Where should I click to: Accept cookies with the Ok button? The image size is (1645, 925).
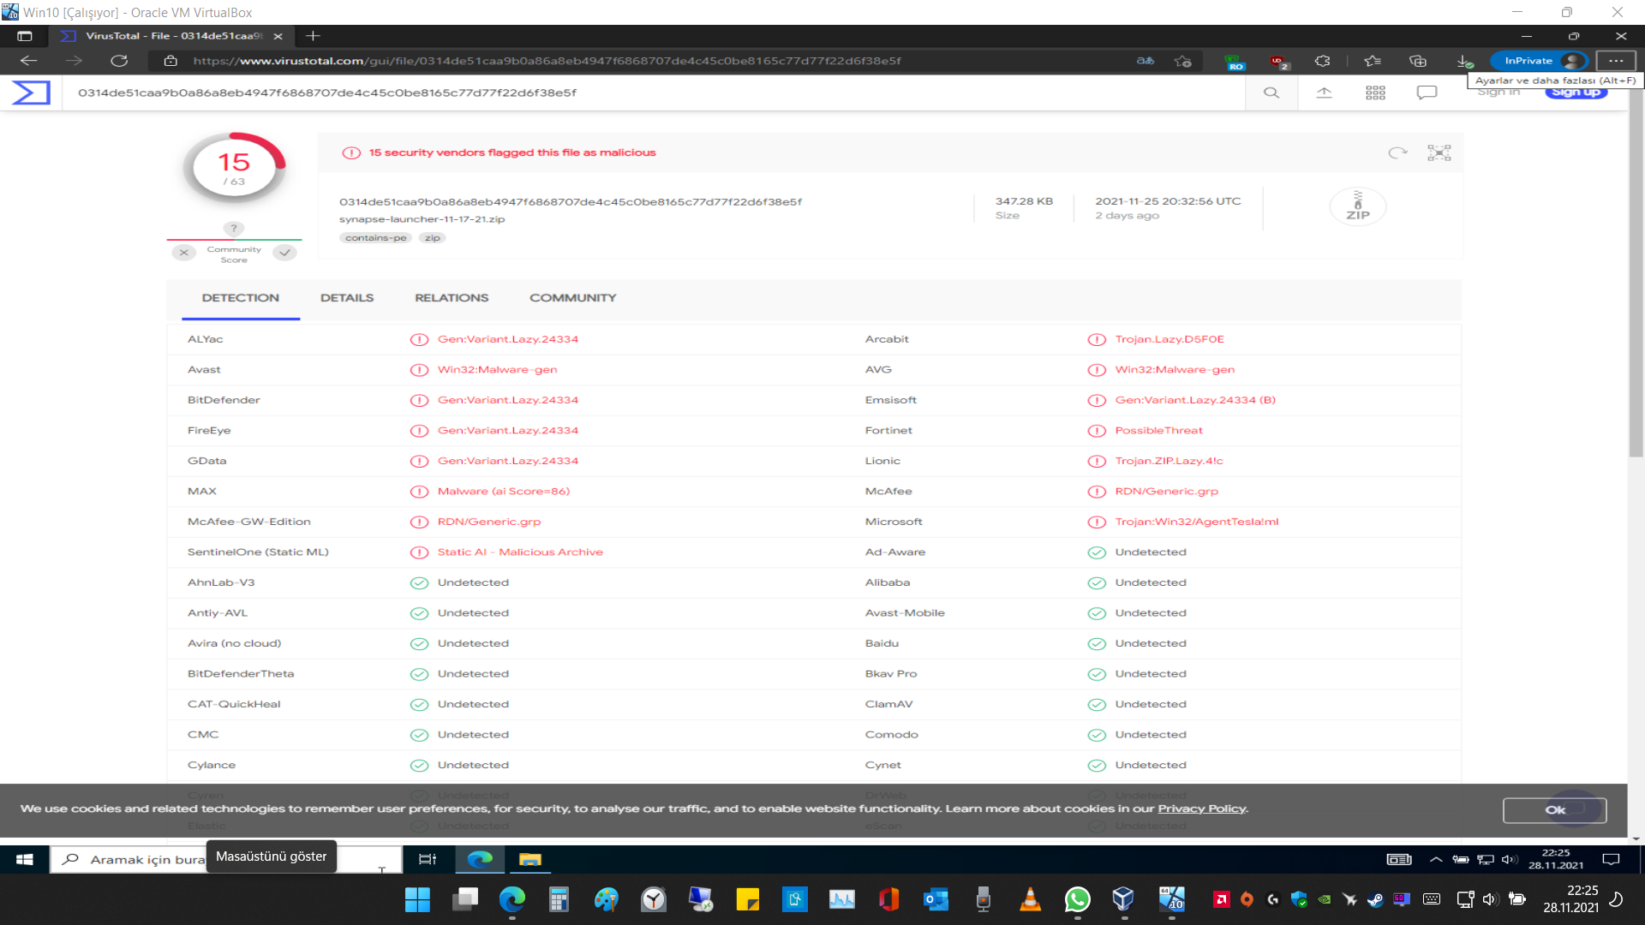(1554, 810)
